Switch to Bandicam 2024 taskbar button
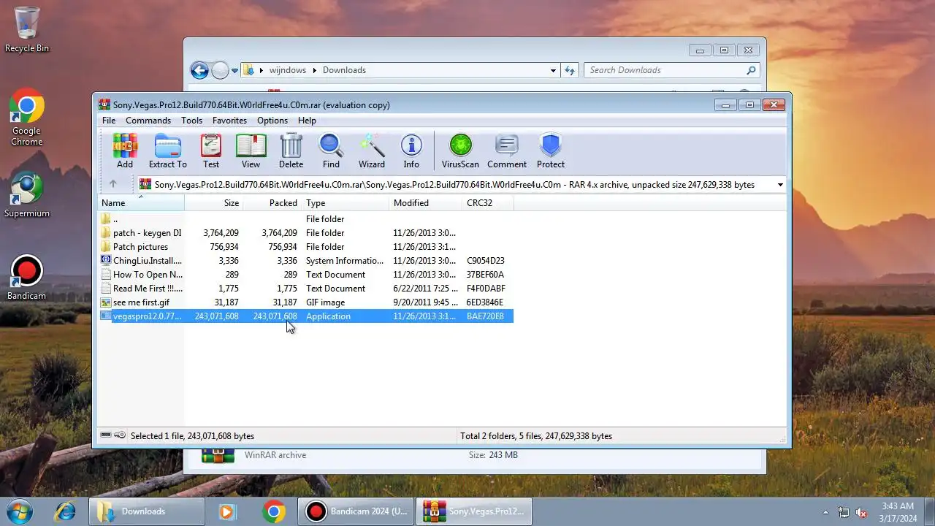The width and height of the screenshot is (935, 526). click(x=356, y=511)
